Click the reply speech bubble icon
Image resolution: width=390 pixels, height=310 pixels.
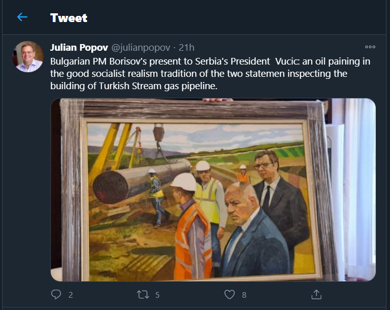click(x=56, y=295)
